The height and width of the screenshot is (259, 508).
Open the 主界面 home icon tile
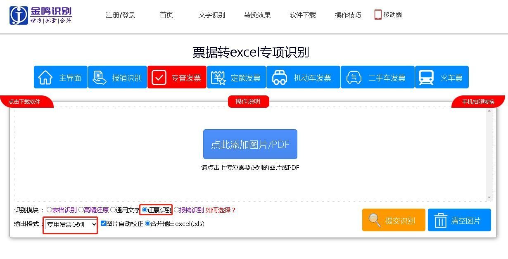tap(45, 78)
